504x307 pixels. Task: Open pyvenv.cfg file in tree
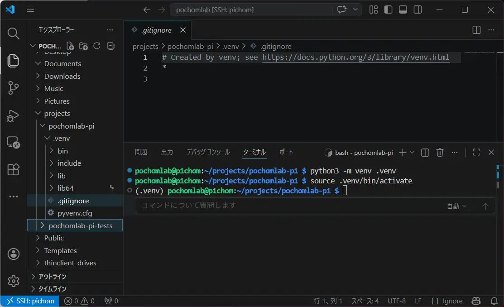pyautogui.click(x=75, y=213)
